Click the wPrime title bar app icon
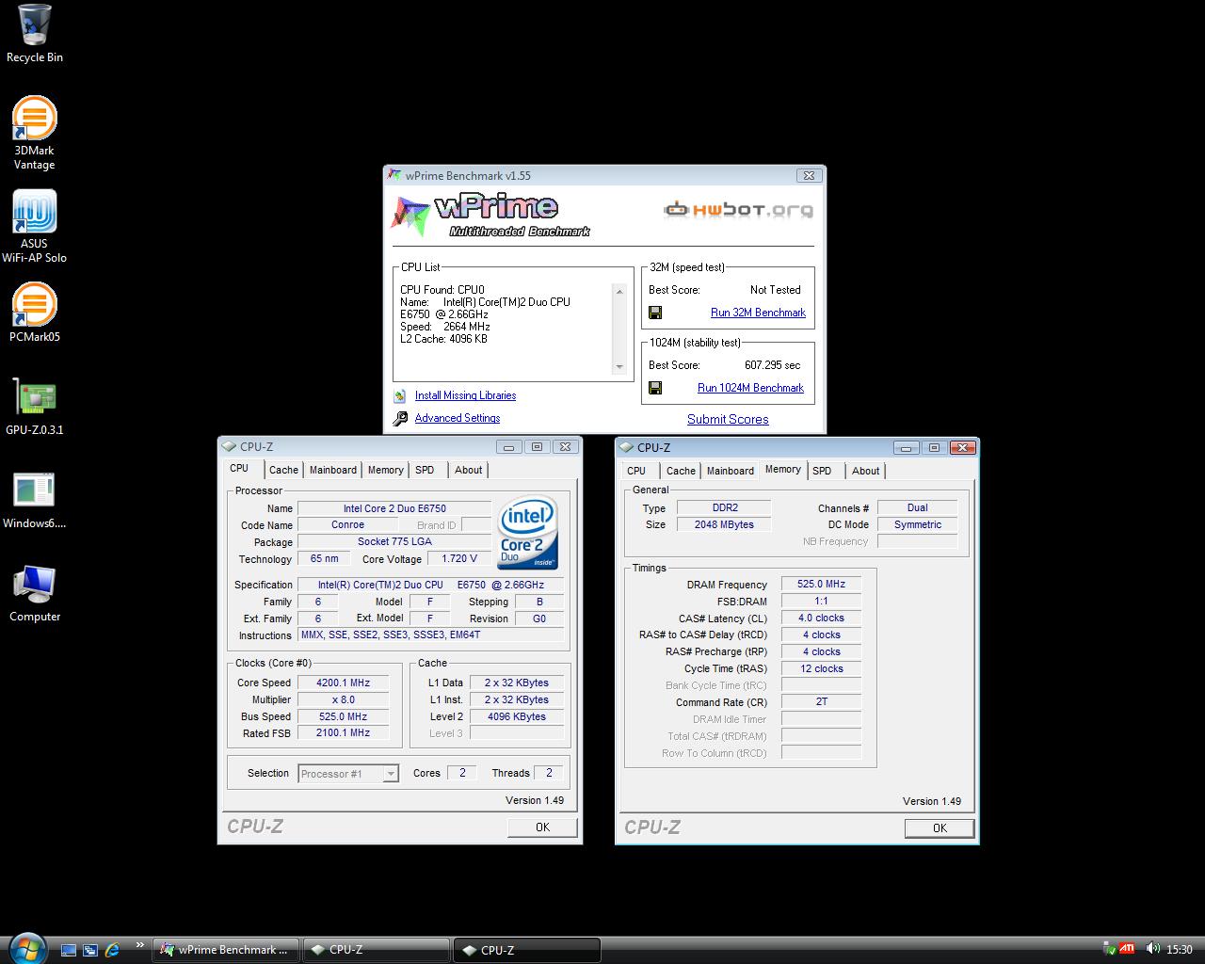This screenshot has height=964, width=1205. point(394,175)
